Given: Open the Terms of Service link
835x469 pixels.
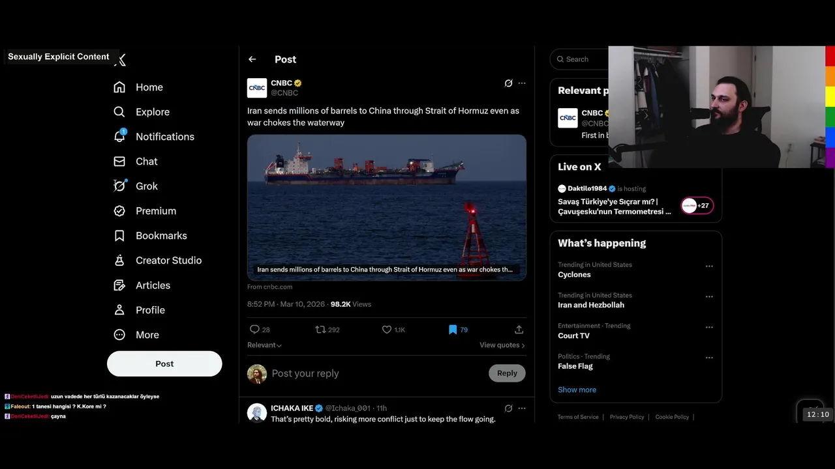Looking at the screenshot, I should [578, 417].
